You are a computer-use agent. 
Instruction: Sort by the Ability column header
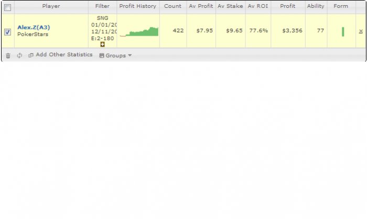[316, 6]
